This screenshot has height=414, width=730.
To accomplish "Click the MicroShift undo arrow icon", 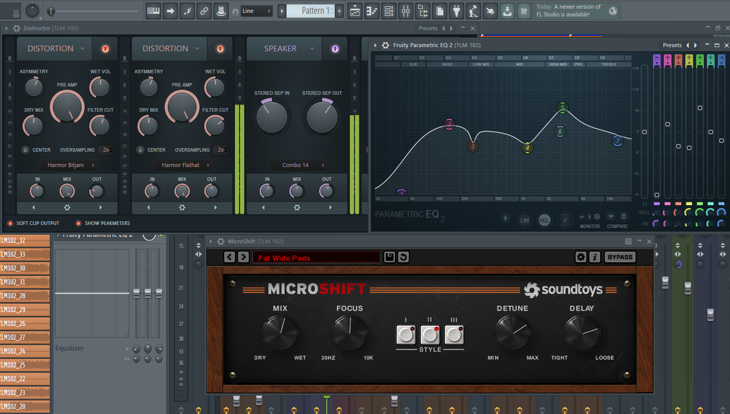I will tap(403, 257).
